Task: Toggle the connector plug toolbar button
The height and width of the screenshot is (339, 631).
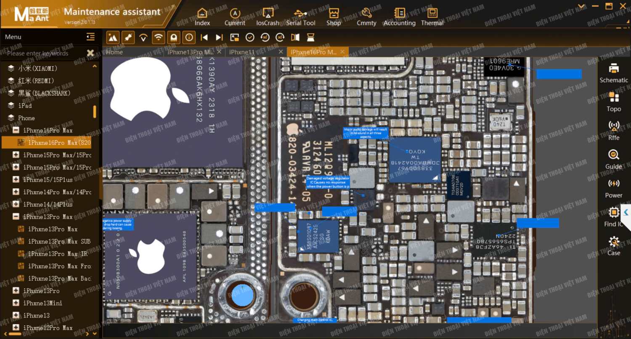Action: (x=128, y=37)
